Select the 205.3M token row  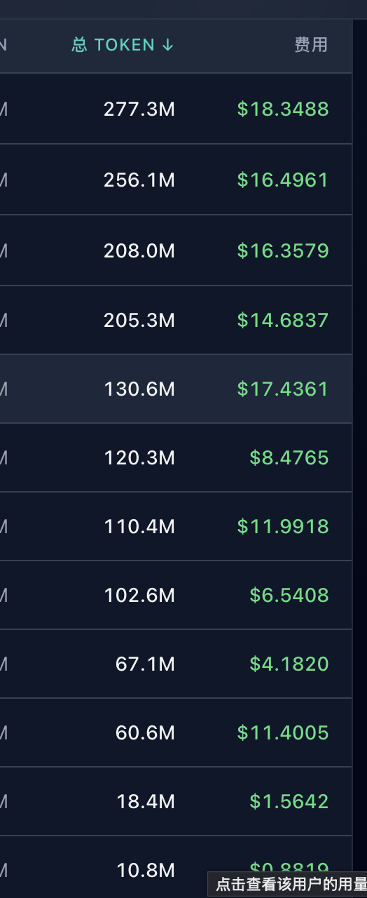(x=176, y=320)
